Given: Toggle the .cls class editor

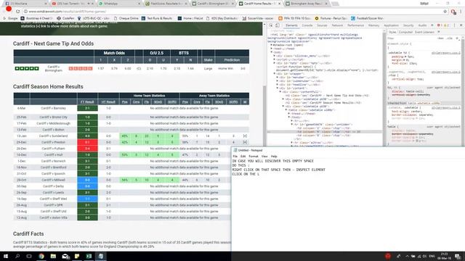Looking at the screenshot, I should click(x=450, y=38).
